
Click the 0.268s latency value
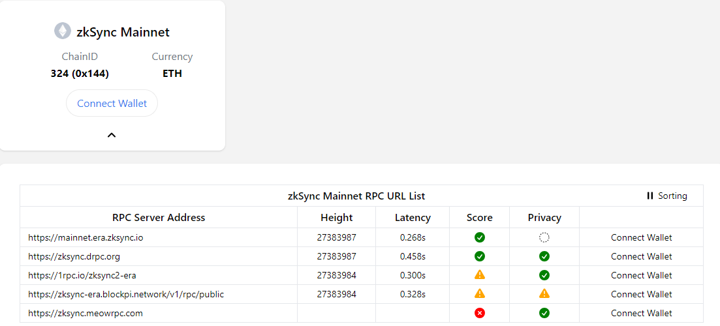tap(413, 237)
